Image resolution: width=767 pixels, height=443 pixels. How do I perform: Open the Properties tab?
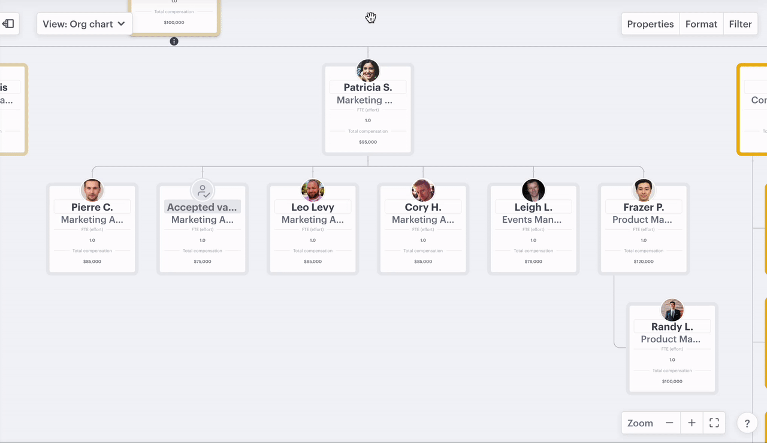pos(650,24)
